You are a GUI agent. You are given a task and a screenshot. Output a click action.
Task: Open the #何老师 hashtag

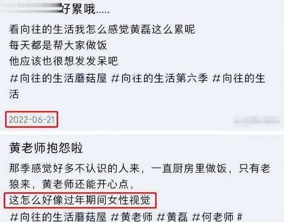click(213, 217)
